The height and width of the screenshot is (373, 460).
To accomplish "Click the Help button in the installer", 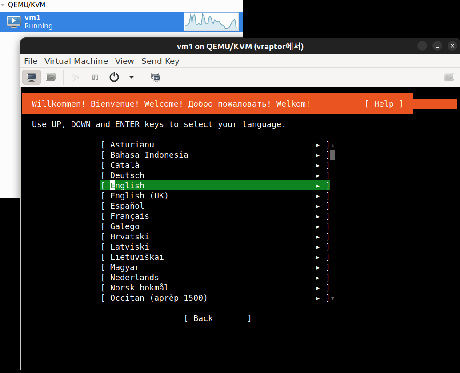I will click(384, 104).
